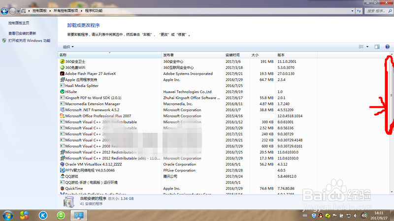Sort by the 大小 column header
394x221 pixels.
coord(263,55)
